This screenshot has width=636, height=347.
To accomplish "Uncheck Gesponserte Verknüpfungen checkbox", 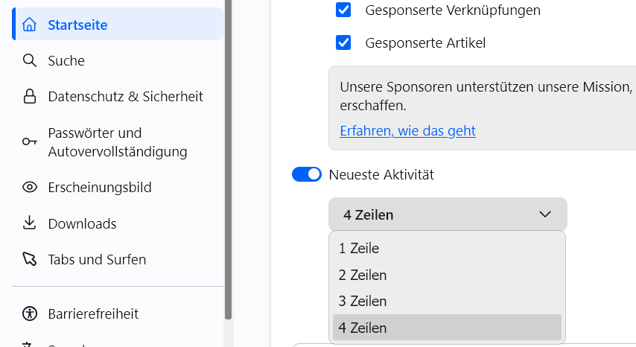I will coord(343,10).
